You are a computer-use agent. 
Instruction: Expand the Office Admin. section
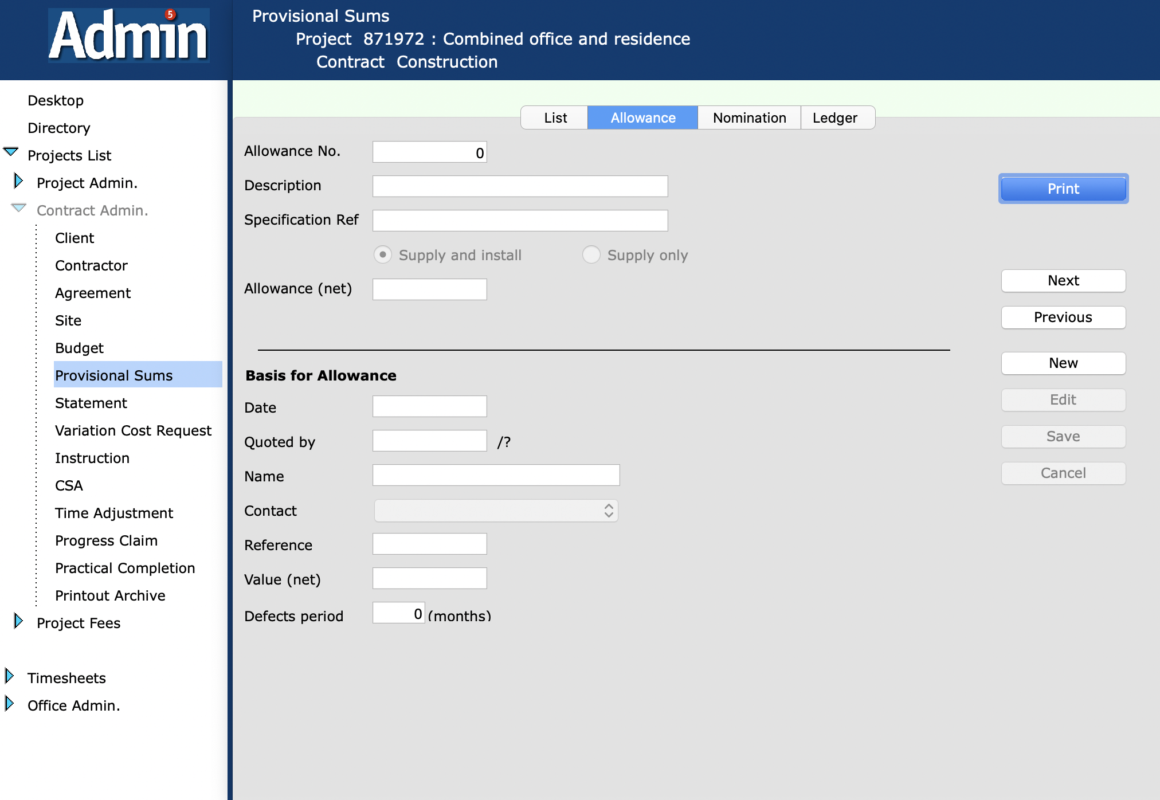(9, 704)
